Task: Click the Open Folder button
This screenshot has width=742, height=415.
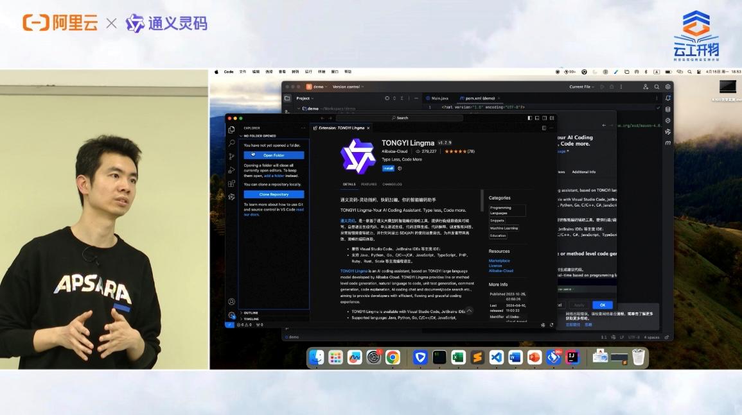Action: pos(274,155)
